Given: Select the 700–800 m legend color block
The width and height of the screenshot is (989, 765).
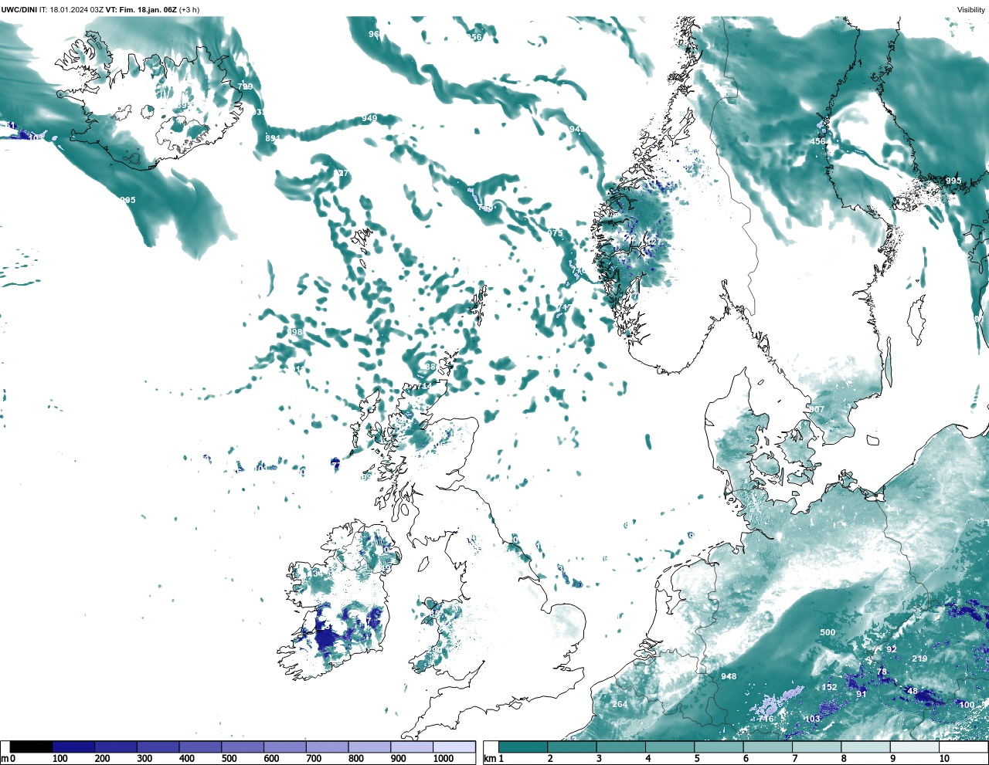Looking at the screenshot, I should [327, 746].
